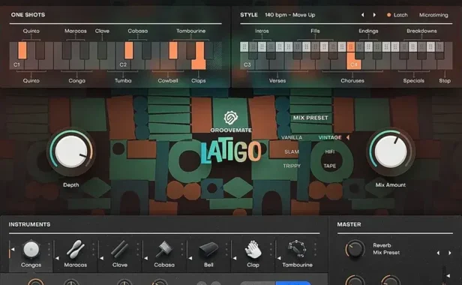Click the Maracas volume slider handle
This screenshot has width=462, height=285.
57,258
